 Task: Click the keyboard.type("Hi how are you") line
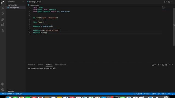point(46,30)
